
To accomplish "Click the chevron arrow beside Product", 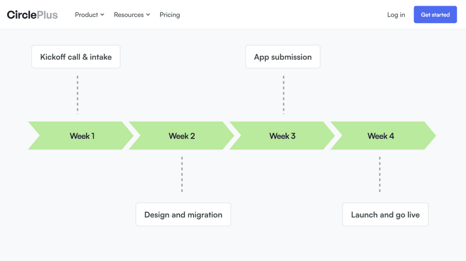I will coord(103,15).
